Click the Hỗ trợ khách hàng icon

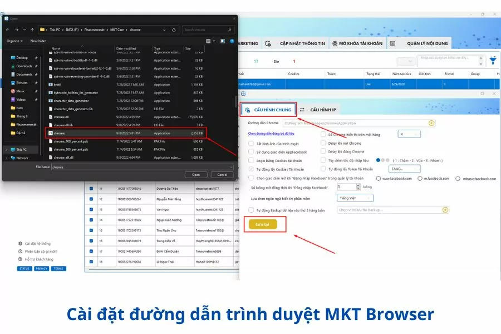[20, 259]
